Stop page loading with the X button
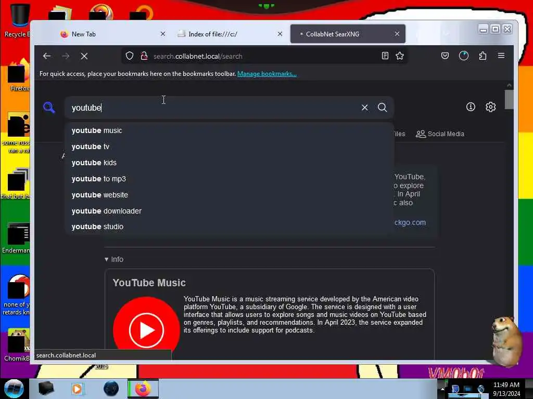The height and width of the screenshot is (399, 533). click(x=84, y=56)
